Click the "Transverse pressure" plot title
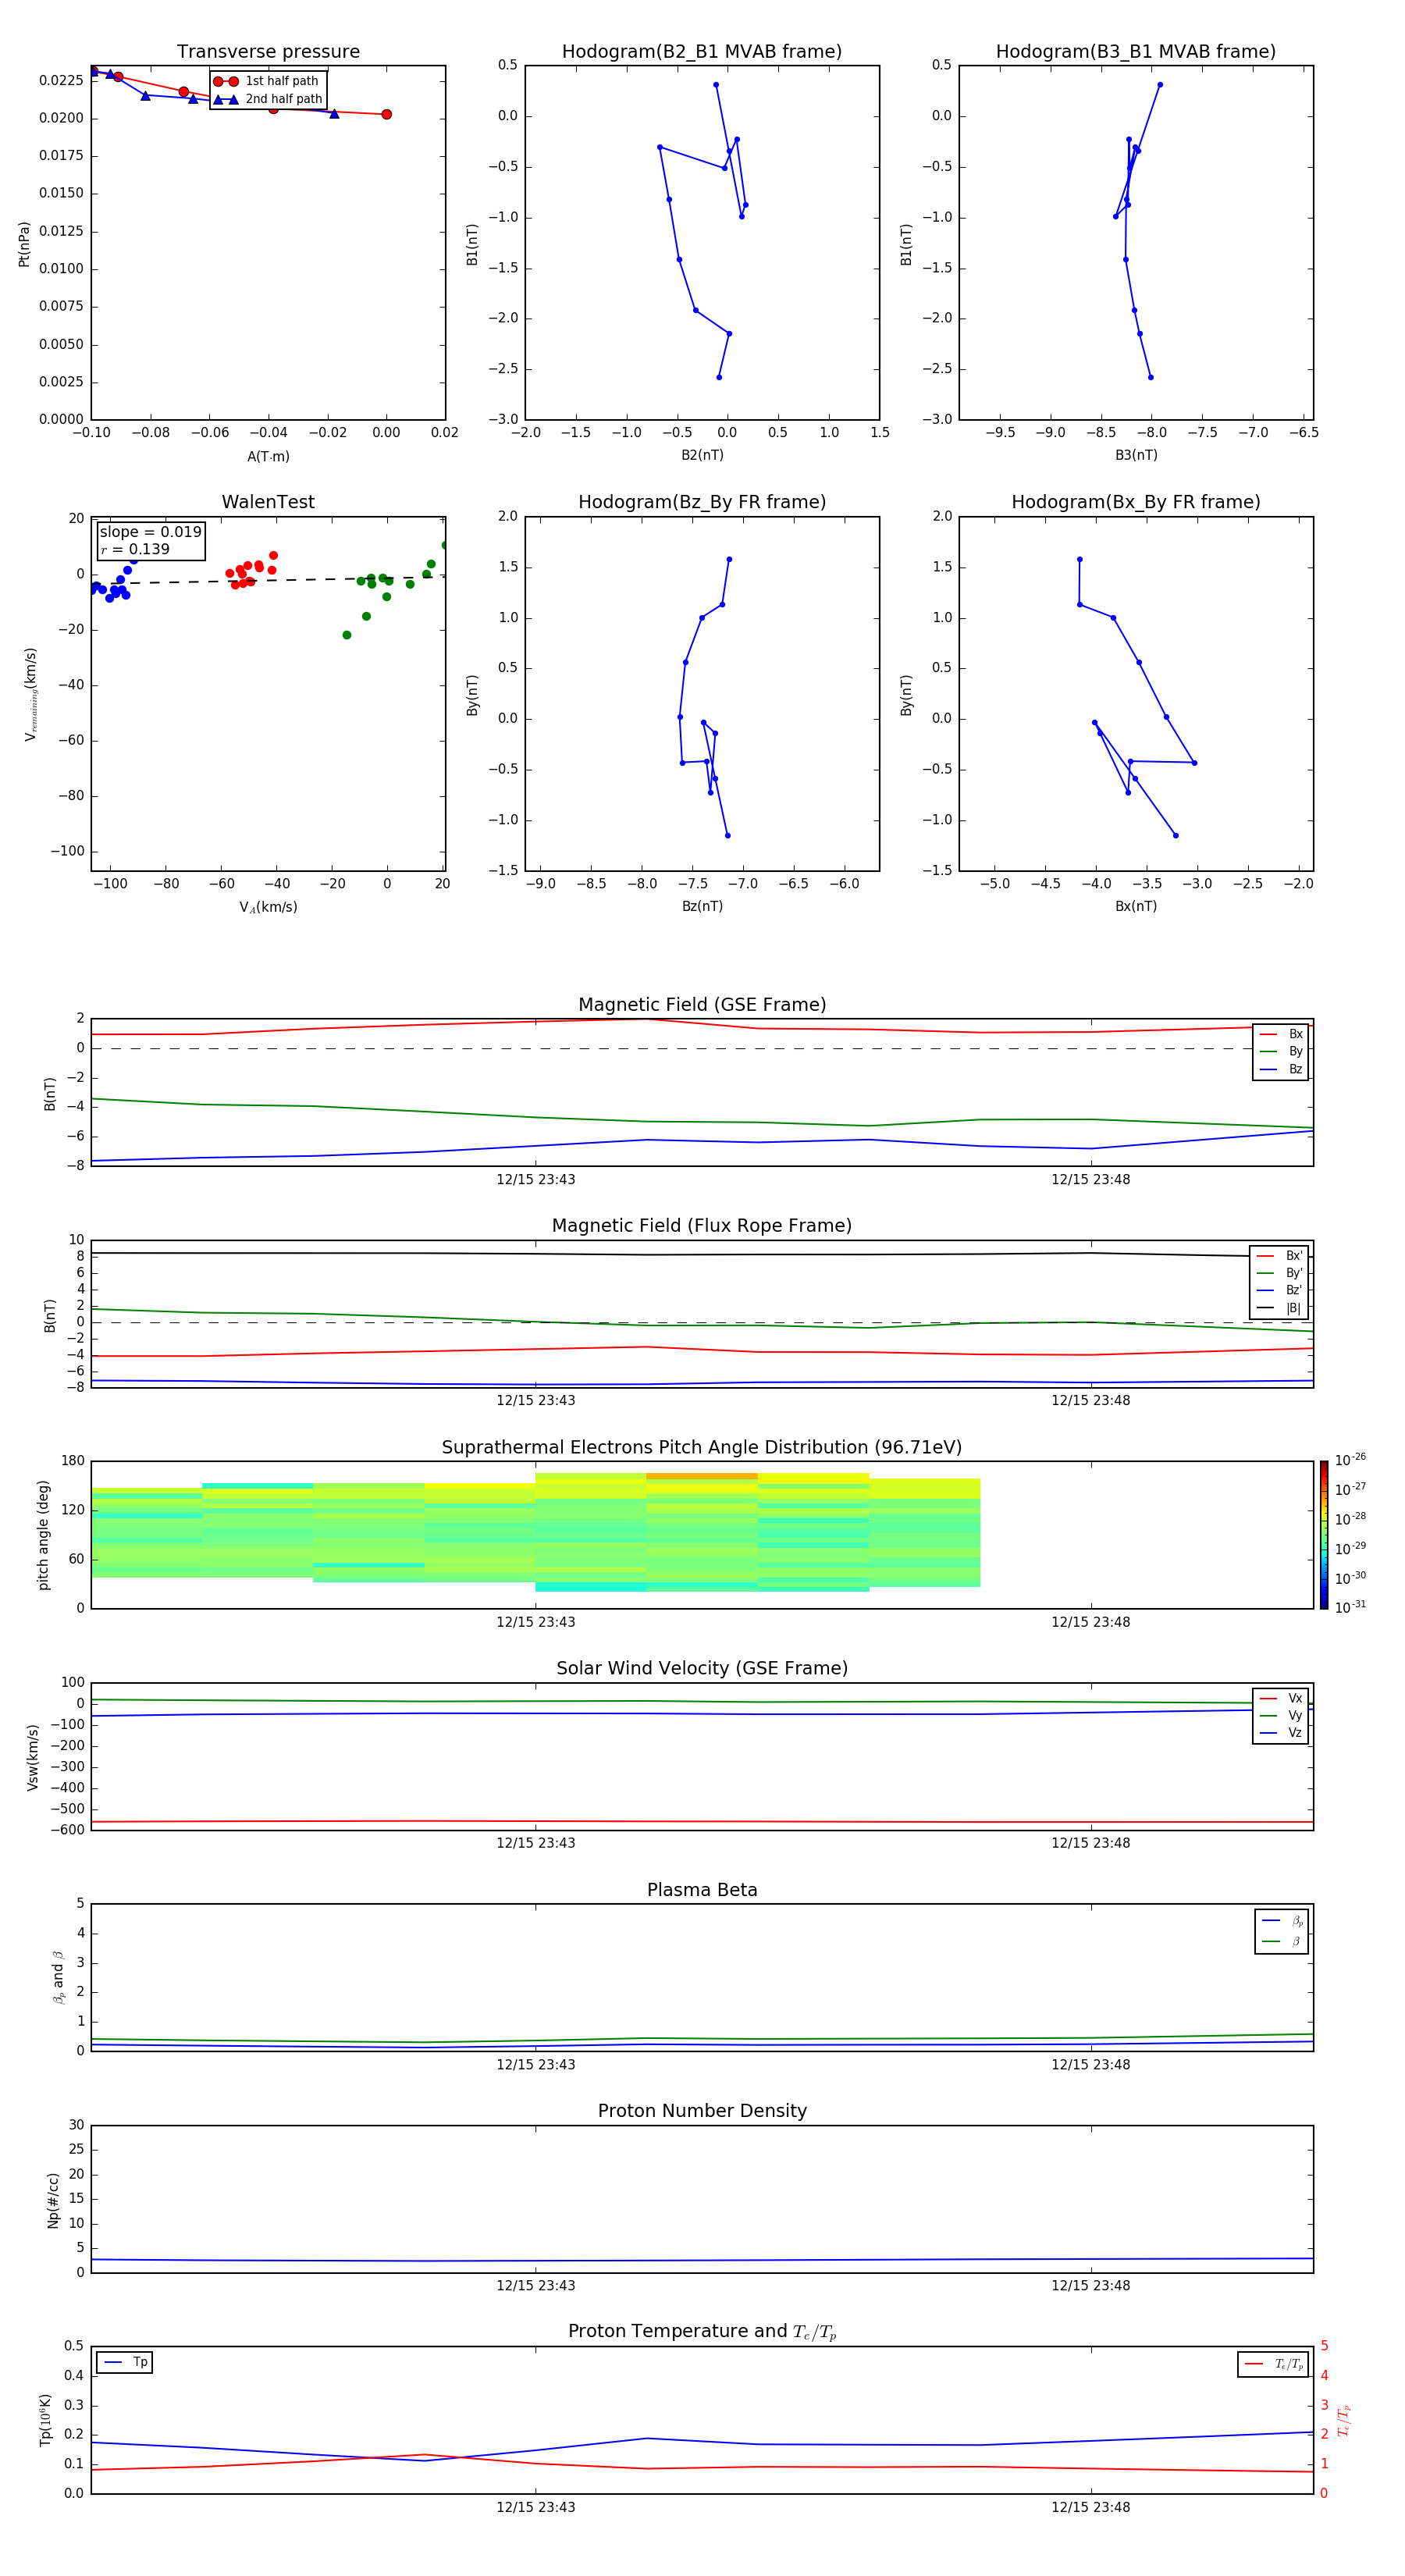 point(268,52)
